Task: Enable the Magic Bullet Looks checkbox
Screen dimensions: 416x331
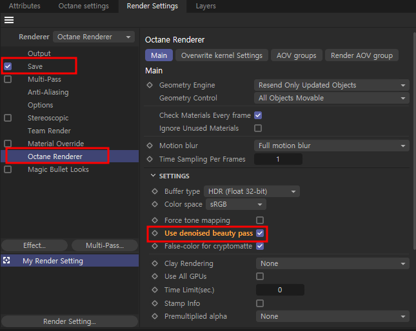Action: coord(8,169)
